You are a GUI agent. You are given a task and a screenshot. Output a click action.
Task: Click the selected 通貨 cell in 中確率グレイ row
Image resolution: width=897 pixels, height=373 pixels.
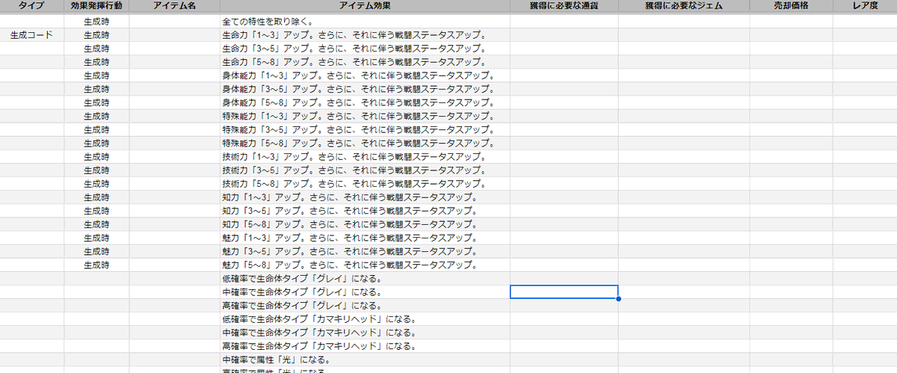click(x=564, y=292)
